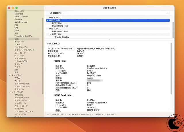Toggle sort order arrow in USB装置ツリー header
This screenshot has width=184, height=132.
[x=167, y=13]
